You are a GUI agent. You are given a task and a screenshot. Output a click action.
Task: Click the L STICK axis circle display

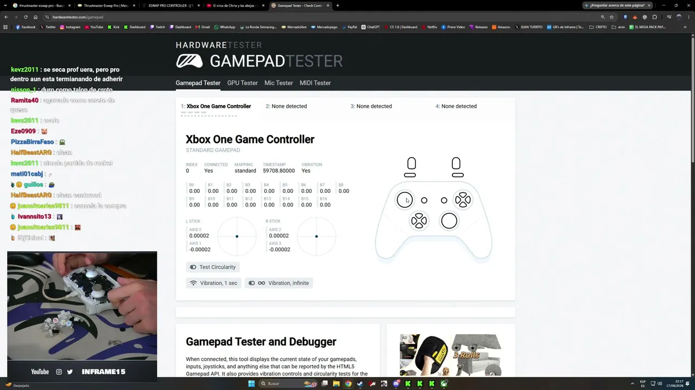237,236
